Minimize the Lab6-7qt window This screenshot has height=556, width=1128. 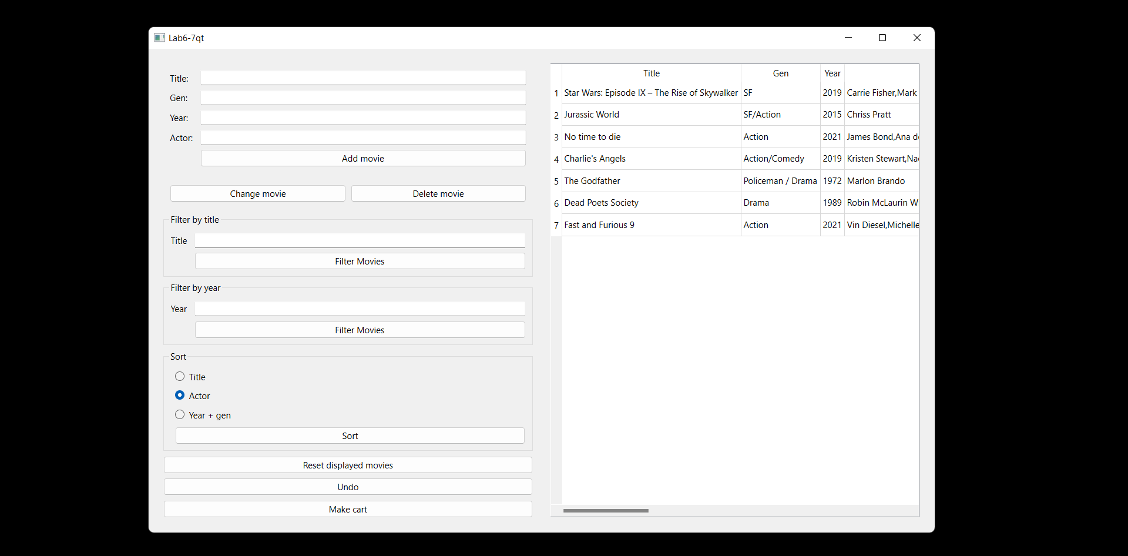click(848, 38)
